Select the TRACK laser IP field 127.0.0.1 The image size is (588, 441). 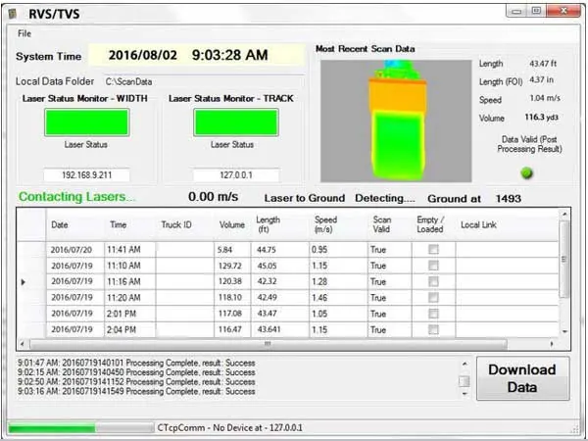pos(236,175)
